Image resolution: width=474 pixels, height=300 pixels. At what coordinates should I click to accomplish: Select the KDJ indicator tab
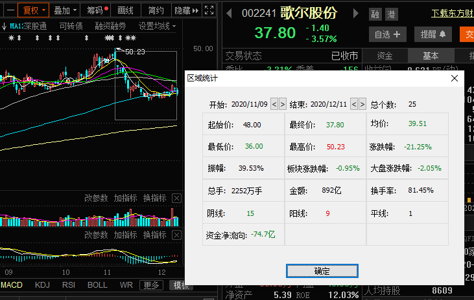[x=42, y=285]
